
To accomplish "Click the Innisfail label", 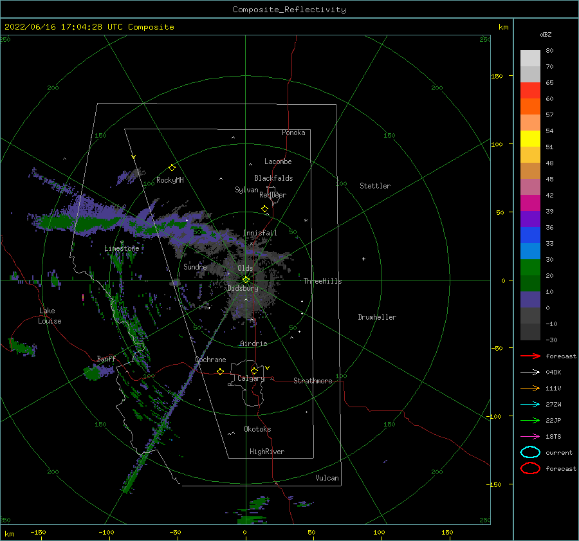I will pos(260,233).
